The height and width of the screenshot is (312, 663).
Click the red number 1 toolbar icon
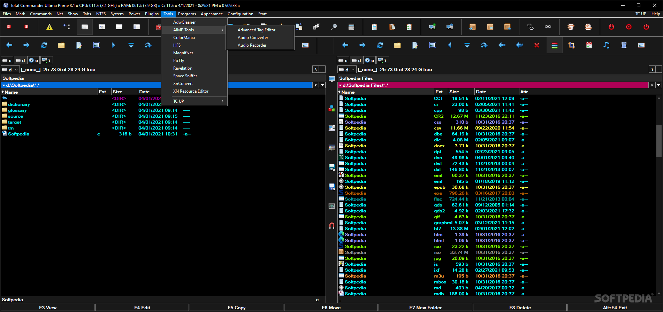click(x=9, y=27)
